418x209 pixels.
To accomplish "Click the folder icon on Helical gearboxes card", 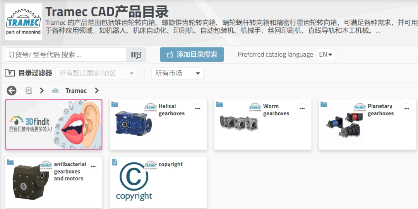I will (x=115, y=104).
